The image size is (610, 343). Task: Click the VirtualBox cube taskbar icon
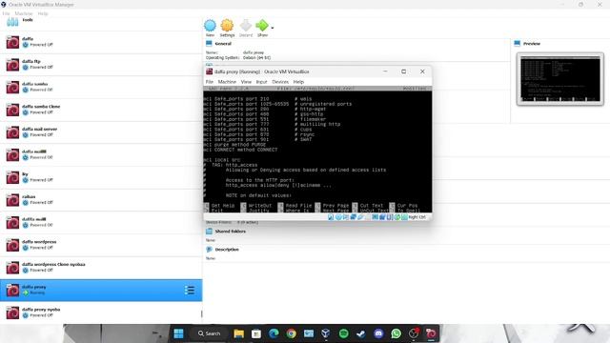point(326,333)
